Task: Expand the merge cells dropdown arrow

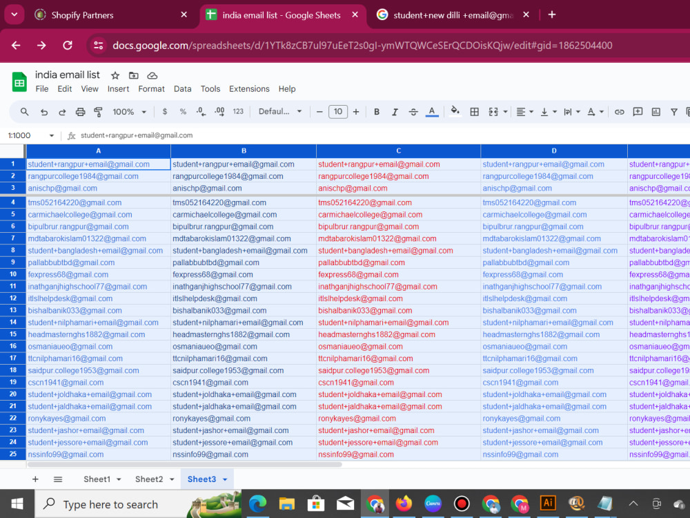Action: click(x=505, y=112)
